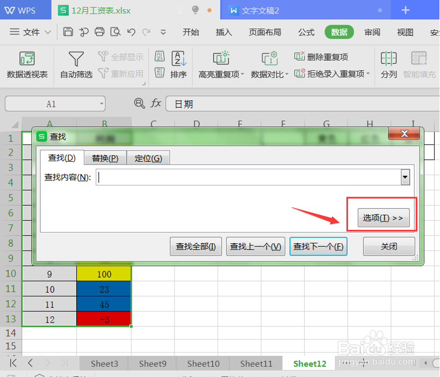
Task: Add a new document tab with plus
Action: [x=406, y=10]
